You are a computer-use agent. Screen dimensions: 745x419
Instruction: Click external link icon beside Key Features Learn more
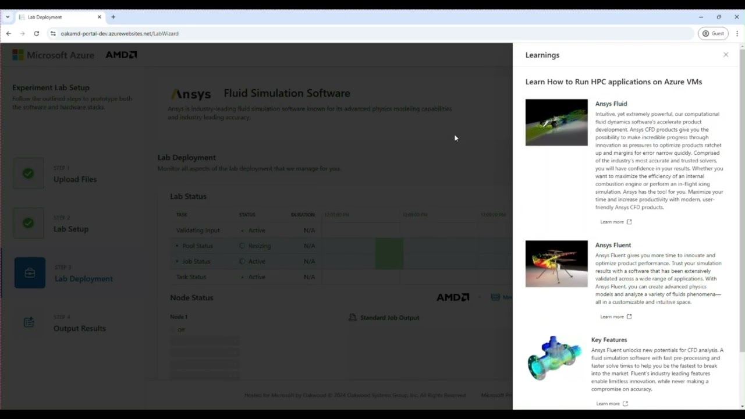625,403
